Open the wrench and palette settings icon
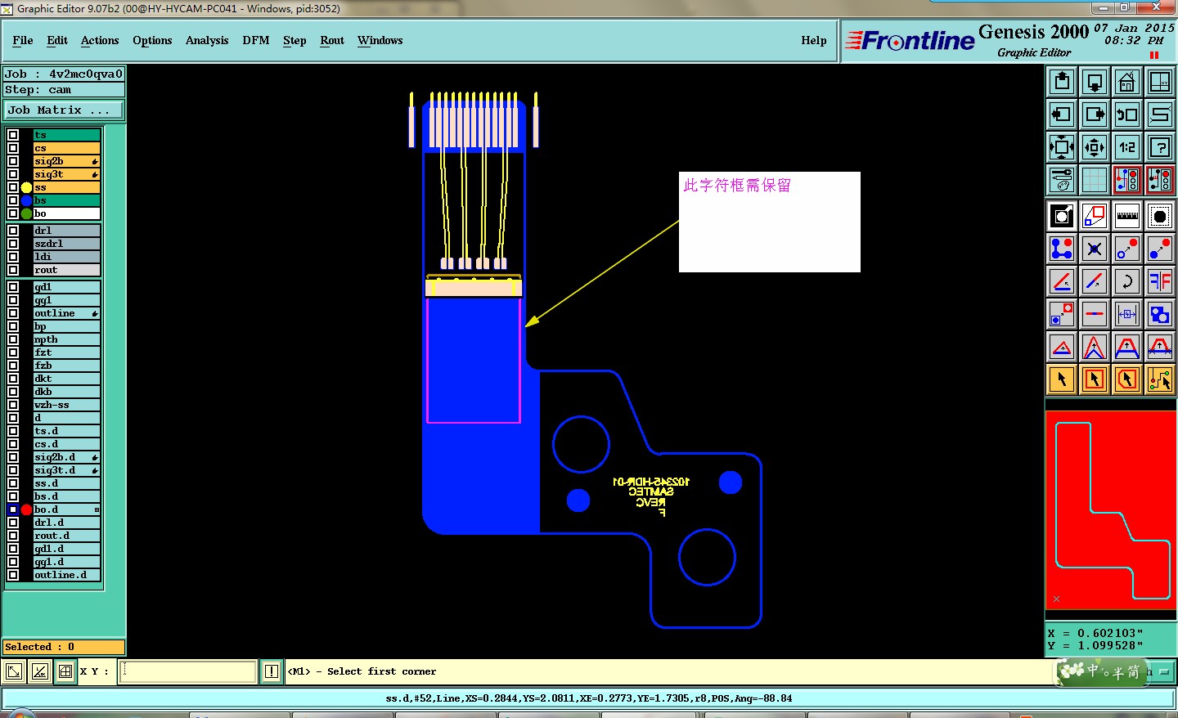1178x718 pixels. (1062, 180)
